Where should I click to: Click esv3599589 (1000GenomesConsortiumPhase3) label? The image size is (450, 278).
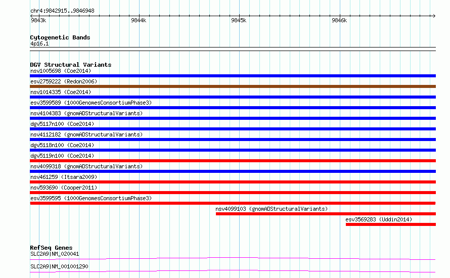[91, 103]
